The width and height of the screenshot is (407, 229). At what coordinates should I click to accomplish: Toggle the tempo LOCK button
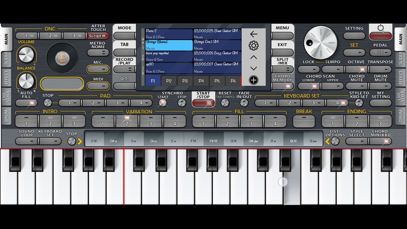(x=309, y=69)
